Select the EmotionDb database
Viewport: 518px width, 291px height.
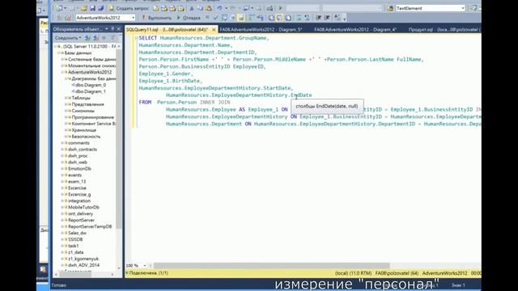79,169
